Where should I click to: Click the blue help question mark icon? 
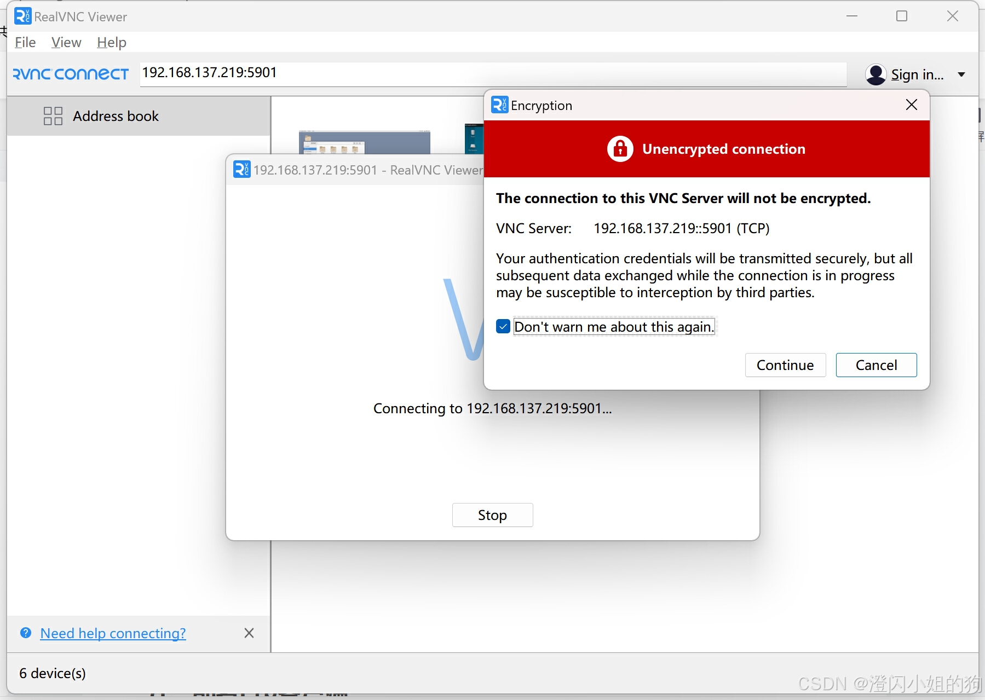[25, 633]
